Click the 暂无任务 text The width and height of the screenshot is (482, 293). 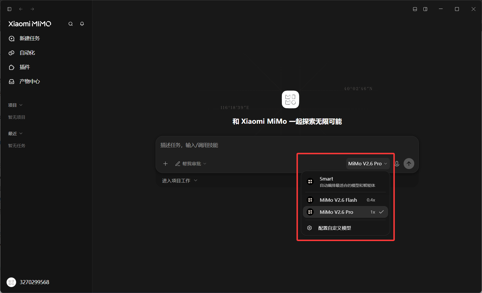[x=17, y=145]
